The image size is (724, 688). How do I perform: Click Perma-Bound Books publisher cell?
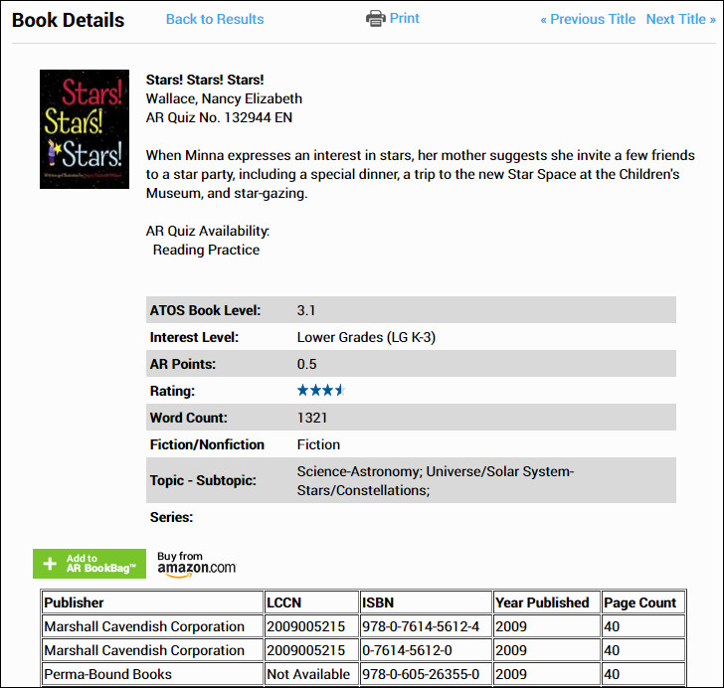pyautogui.click(x=153, y=674)
